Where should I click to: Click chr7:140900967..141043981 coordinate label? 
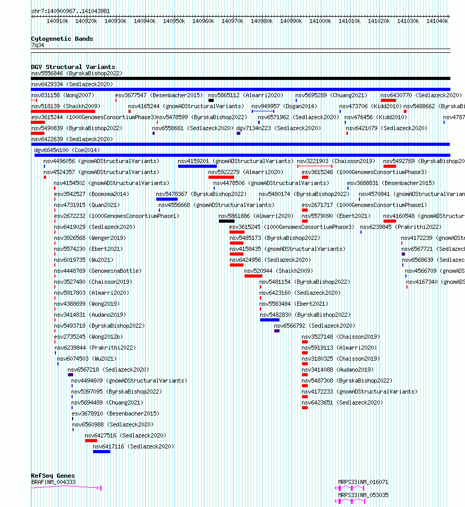[71, 11]
